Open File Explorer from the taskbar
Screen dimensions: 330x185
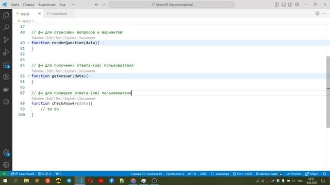point(26,181)
